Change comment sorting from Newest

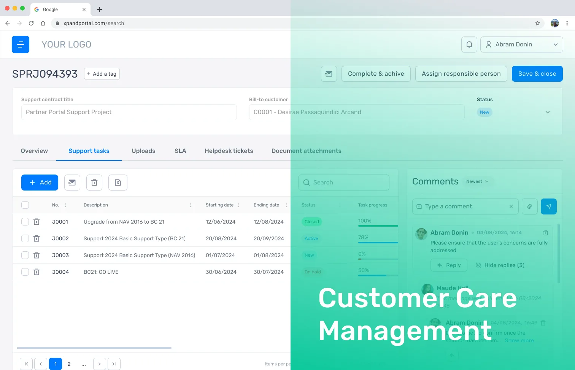click(x=477, y=182)
